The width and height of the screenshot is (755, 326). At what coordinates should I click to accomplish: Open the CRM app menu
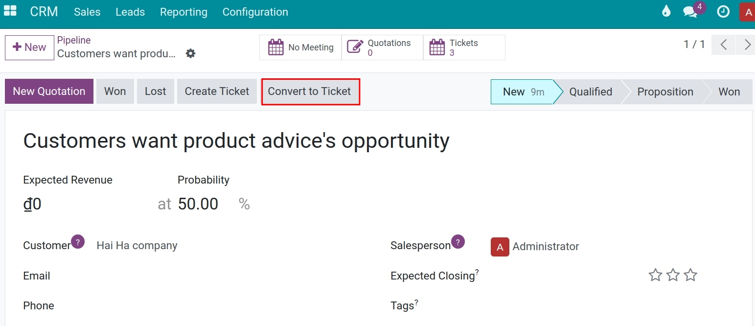44,12
